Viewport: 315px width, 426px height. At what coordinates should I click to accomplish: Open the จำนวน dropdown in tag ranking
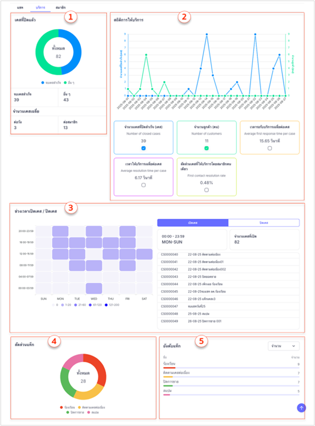(284, 346)
